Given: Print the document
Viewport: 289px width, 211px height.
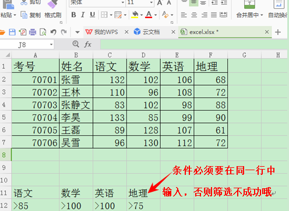Looking at the screenshot, I should tap(33, 32).
